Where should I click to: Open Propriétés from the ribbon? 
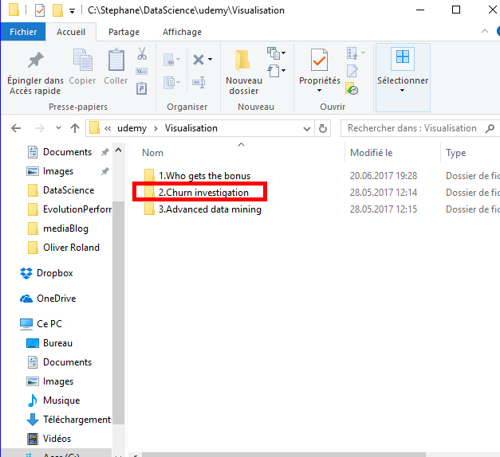320,62
